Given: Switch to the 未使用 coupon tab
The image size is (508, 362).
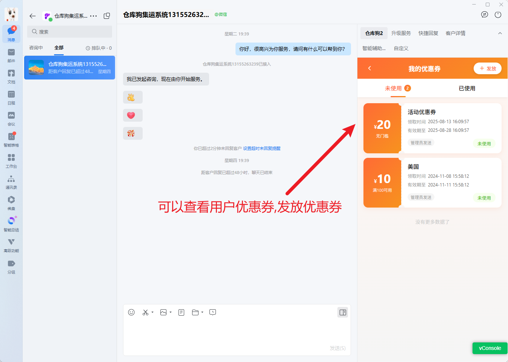Looking at the screenshot, I should (x=398, y=88).
